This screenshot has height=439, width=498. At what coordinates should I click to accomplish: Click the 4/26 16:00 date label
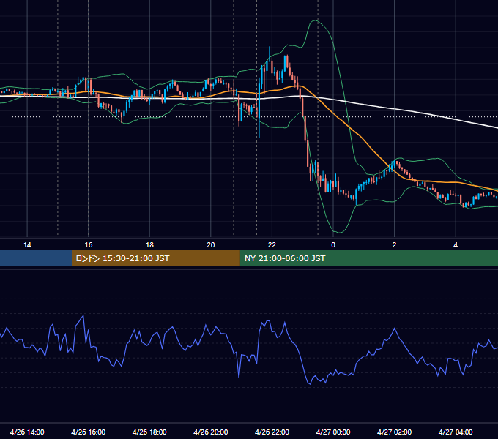click(89, 432)
